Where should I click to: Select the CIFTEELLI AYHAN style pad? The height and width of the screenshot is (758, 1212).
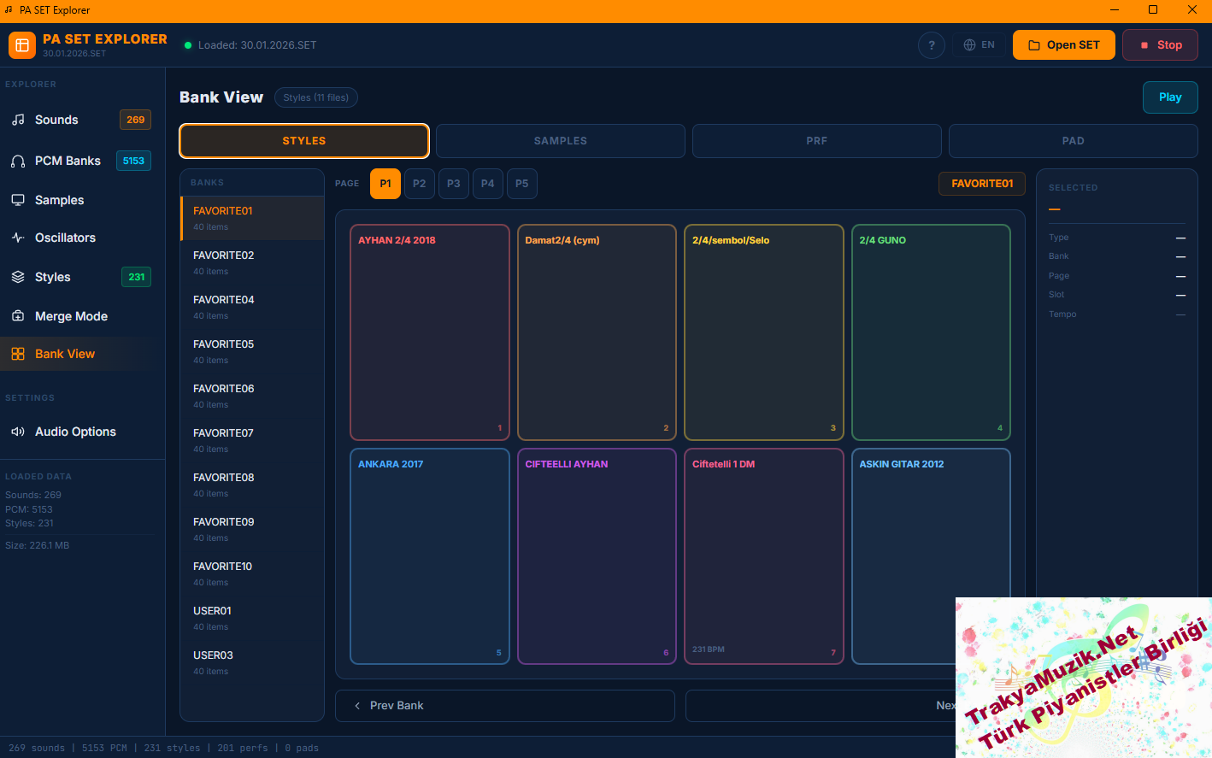coord(597,556)
